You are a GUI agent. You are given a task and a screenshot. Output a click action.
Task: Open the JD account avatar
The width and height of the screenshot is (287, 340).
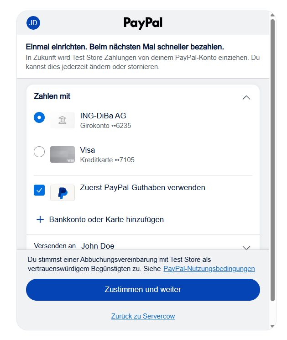33,23
